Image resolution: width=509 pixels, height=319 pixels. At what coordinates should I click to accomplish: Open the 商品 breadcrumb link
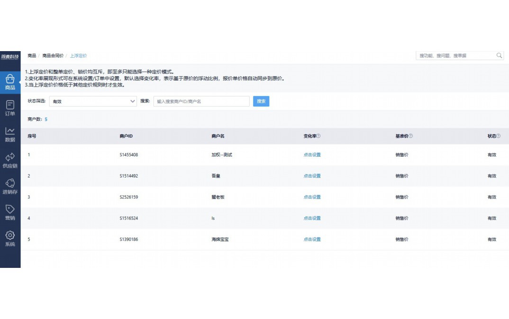coord(31,55)
